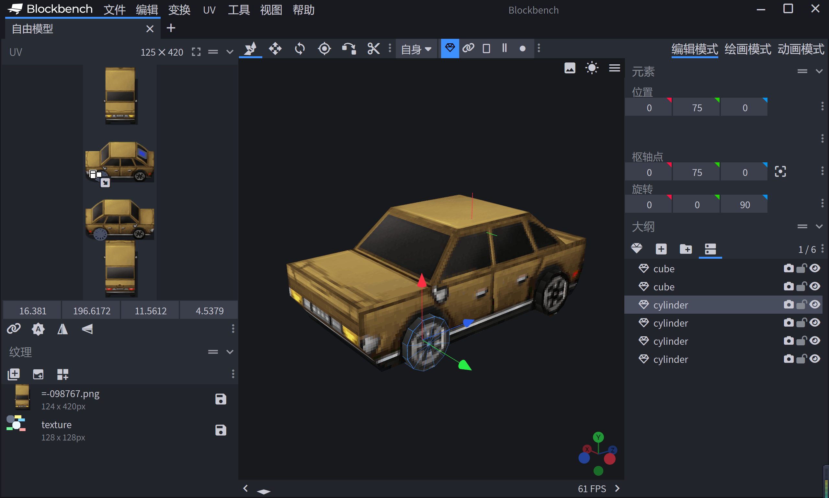Click the auto UV icon

(x=38, y=329)
